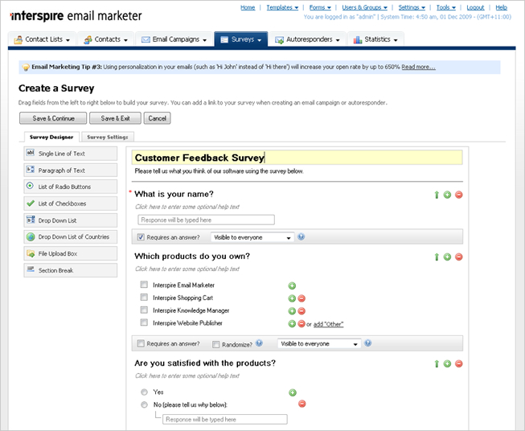
Task: Uncheck 'Requires an answer?' for name question
Action: coord(141,237)
